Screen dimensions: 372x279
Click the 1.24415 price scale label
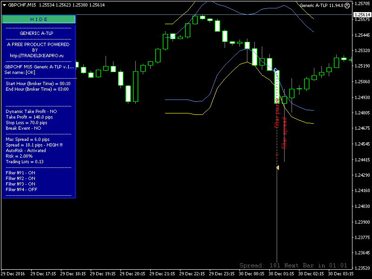pyautogui.click(x=362, y=159)
